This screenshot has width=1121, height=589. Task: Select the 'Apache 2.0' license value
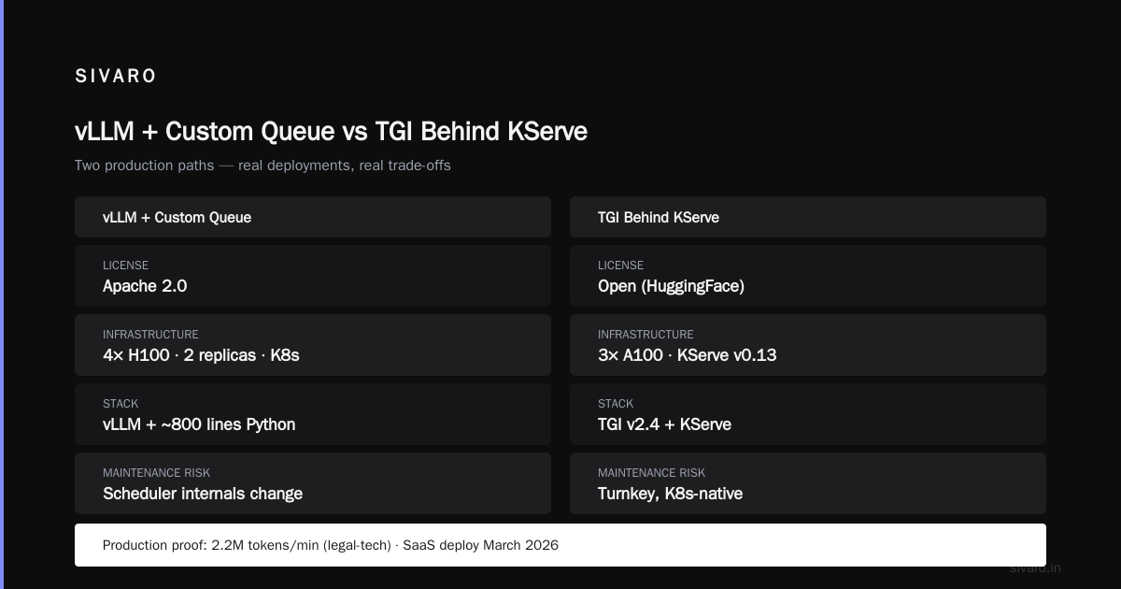pos(145,286)
